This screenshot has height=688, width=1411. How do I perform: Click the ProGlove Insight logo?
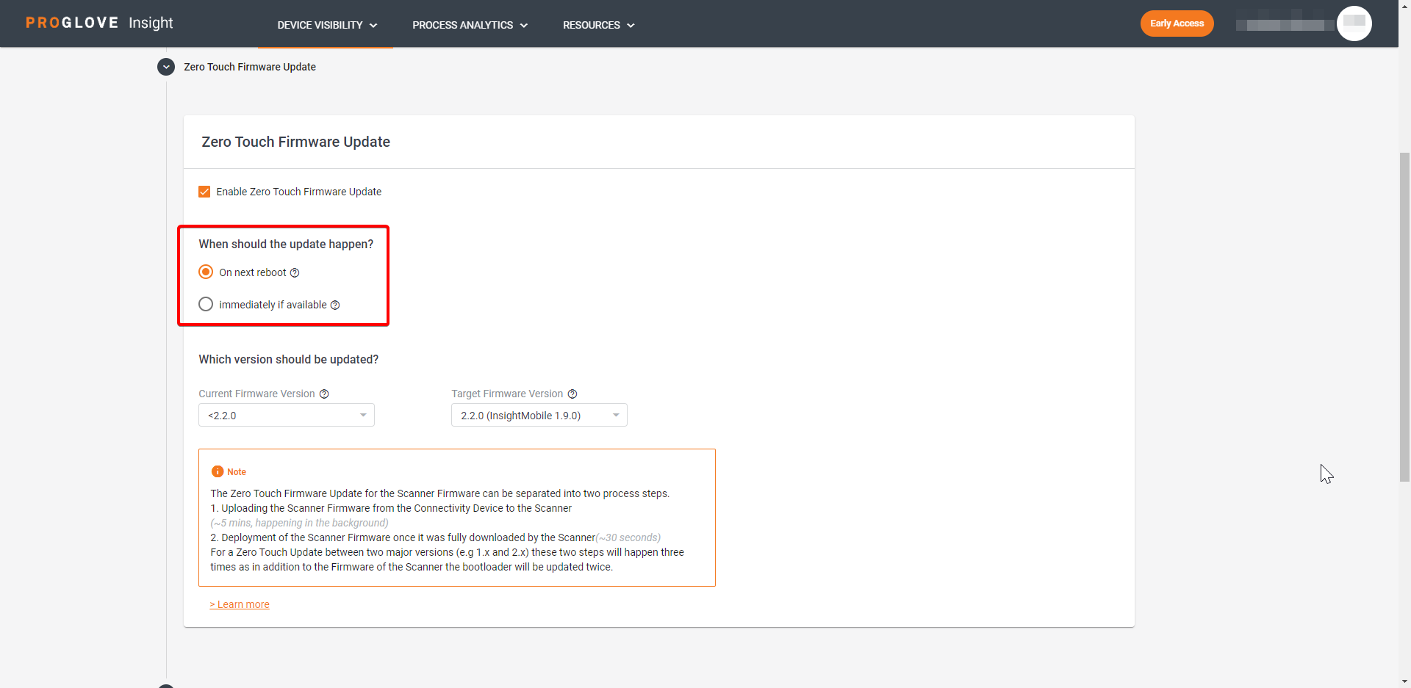pyautogui.click(x=99, y=23)
